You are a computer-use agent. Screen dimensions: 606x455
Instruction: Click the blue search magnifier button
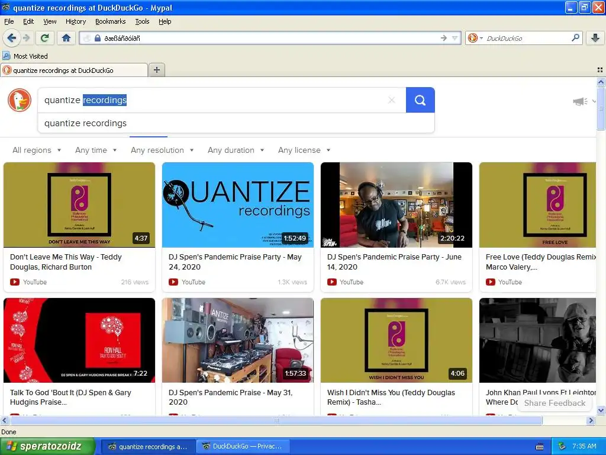[420, 100]
